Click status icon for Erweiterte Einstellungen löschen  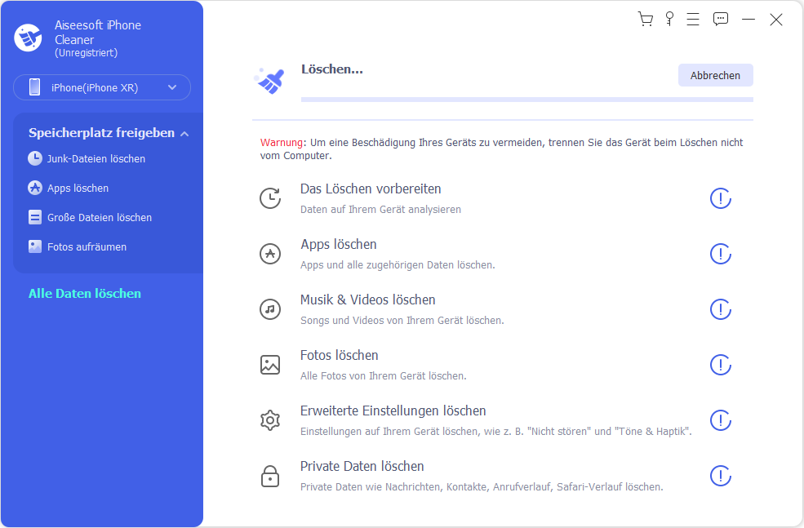tap(720, 420)
